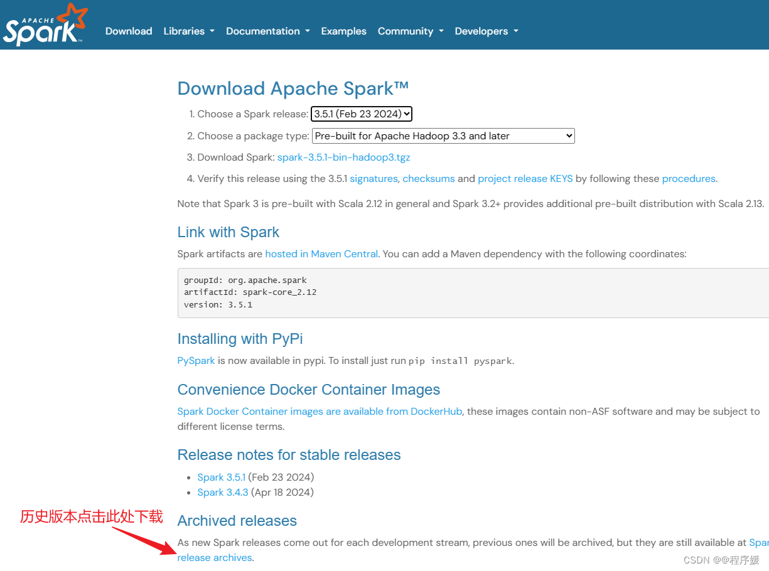Click hosted in Maven Central link
The image size is (769, 571).
click(x=321, y=253)
